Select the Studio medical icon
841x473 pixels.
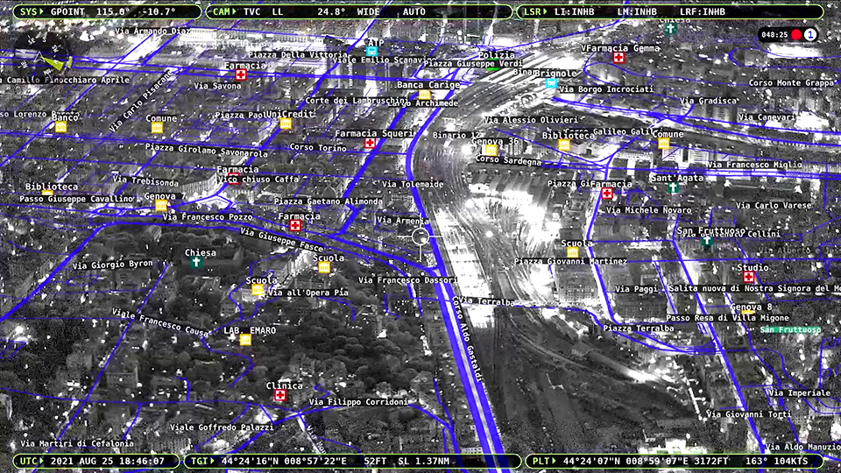point(748,277)
